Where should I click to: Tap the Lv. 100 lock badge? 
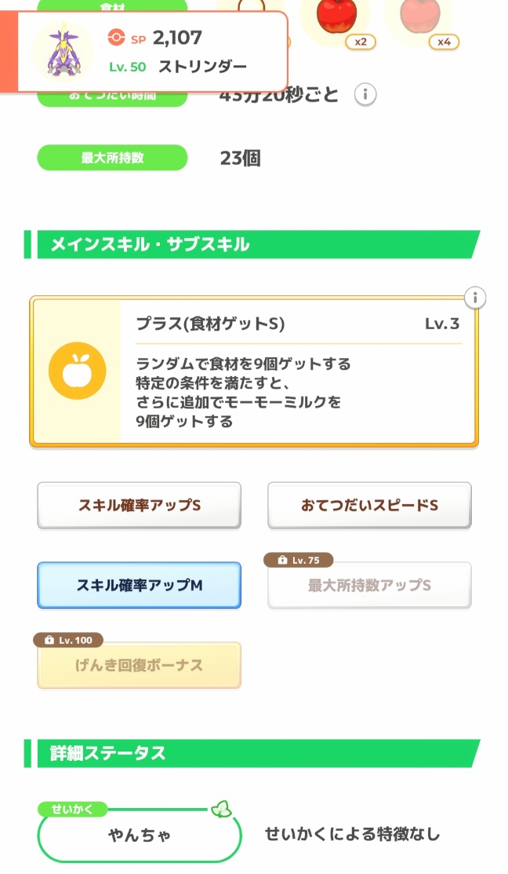point(68,640)
